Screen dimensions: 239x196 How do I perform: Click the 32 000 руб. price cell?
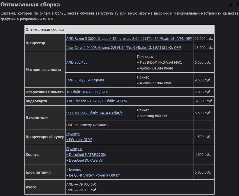pyautogui.click(x=204, y=101)
